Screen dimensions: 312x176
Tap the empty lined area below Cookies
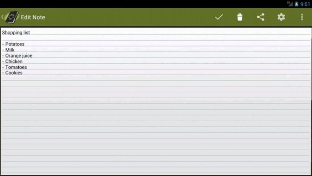coord(155,125)
